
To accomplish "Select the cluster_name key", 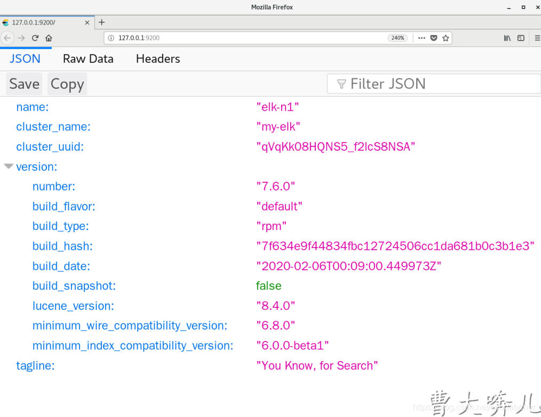I will pos(53,127).
